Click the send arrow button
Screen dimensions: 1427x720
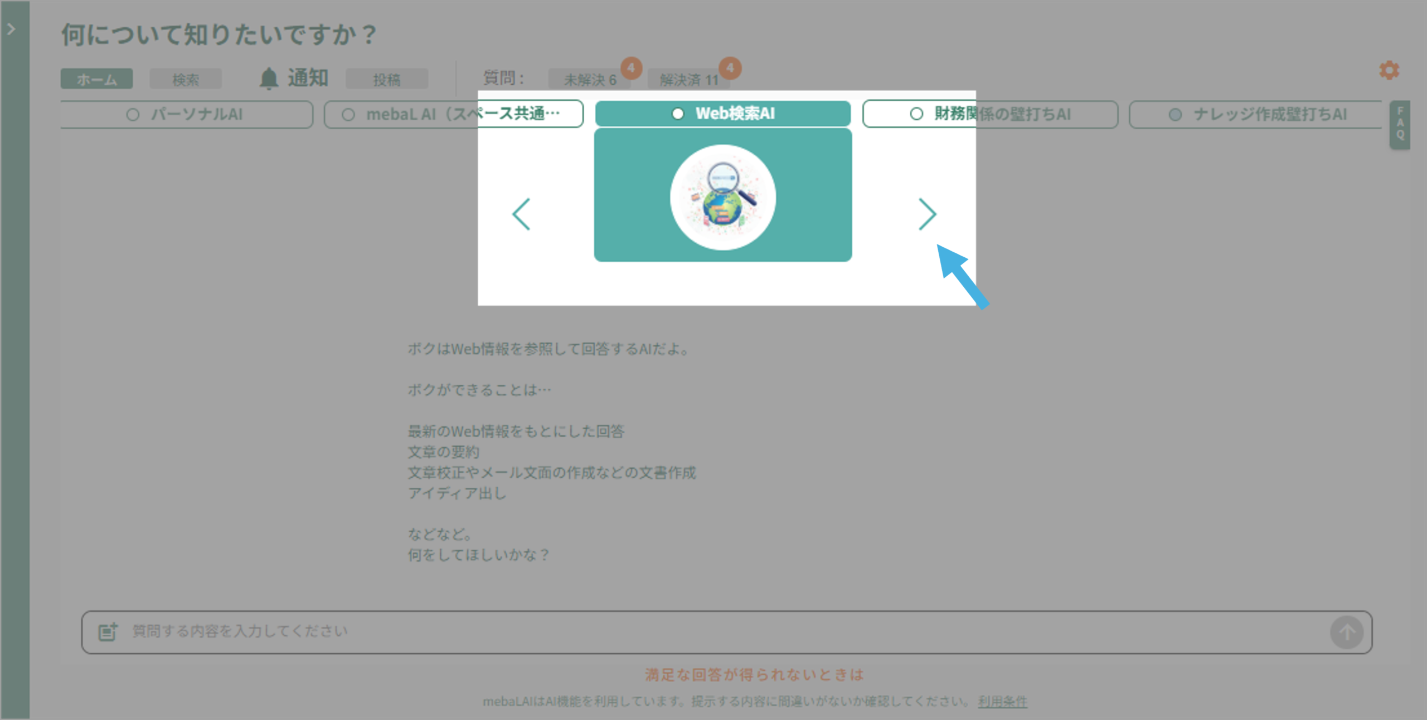(x=1346, y=632)
